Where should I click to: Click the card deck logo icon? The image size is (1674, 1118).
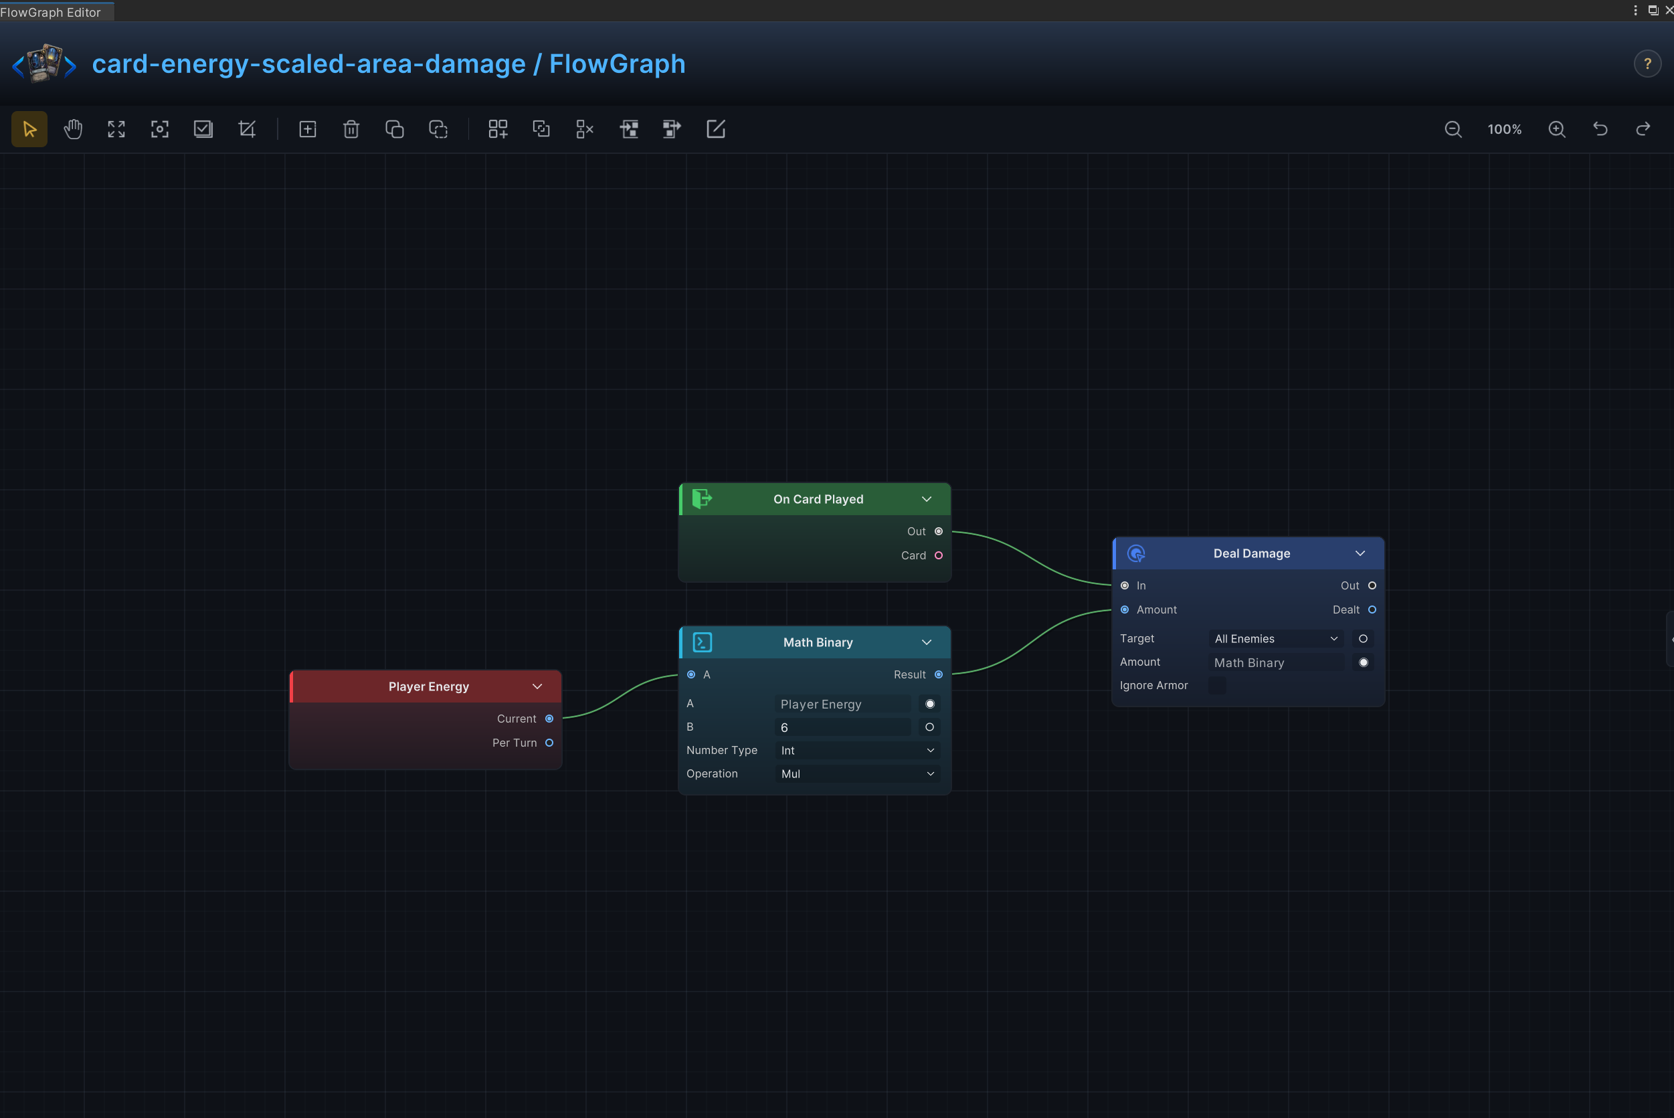pyautogui.click(x=44, y=64)
